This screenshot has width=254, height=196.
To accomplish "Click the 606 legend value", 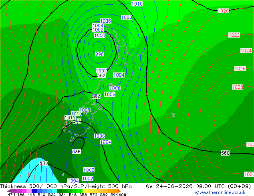I will [x=122, y=194].
